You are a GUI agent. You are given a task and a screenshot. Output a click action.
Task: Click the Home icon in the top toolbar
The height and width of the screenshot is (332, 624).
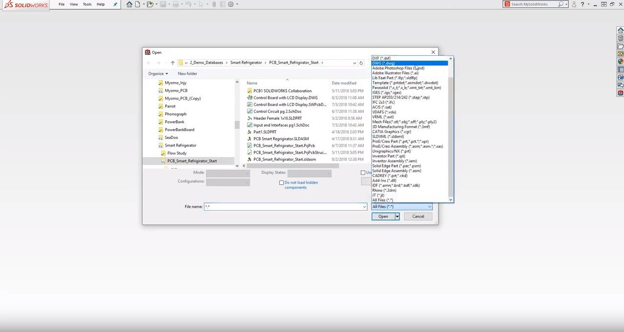[129, 4]
